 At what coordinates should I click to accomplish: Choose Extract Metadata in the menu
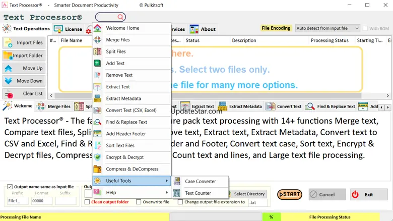(x=132, y=98)
